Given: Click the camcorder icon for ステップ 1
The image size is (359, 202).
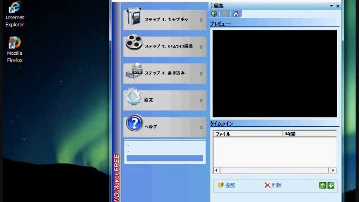Looking at the screenshot, I should [x=134, y=16].
